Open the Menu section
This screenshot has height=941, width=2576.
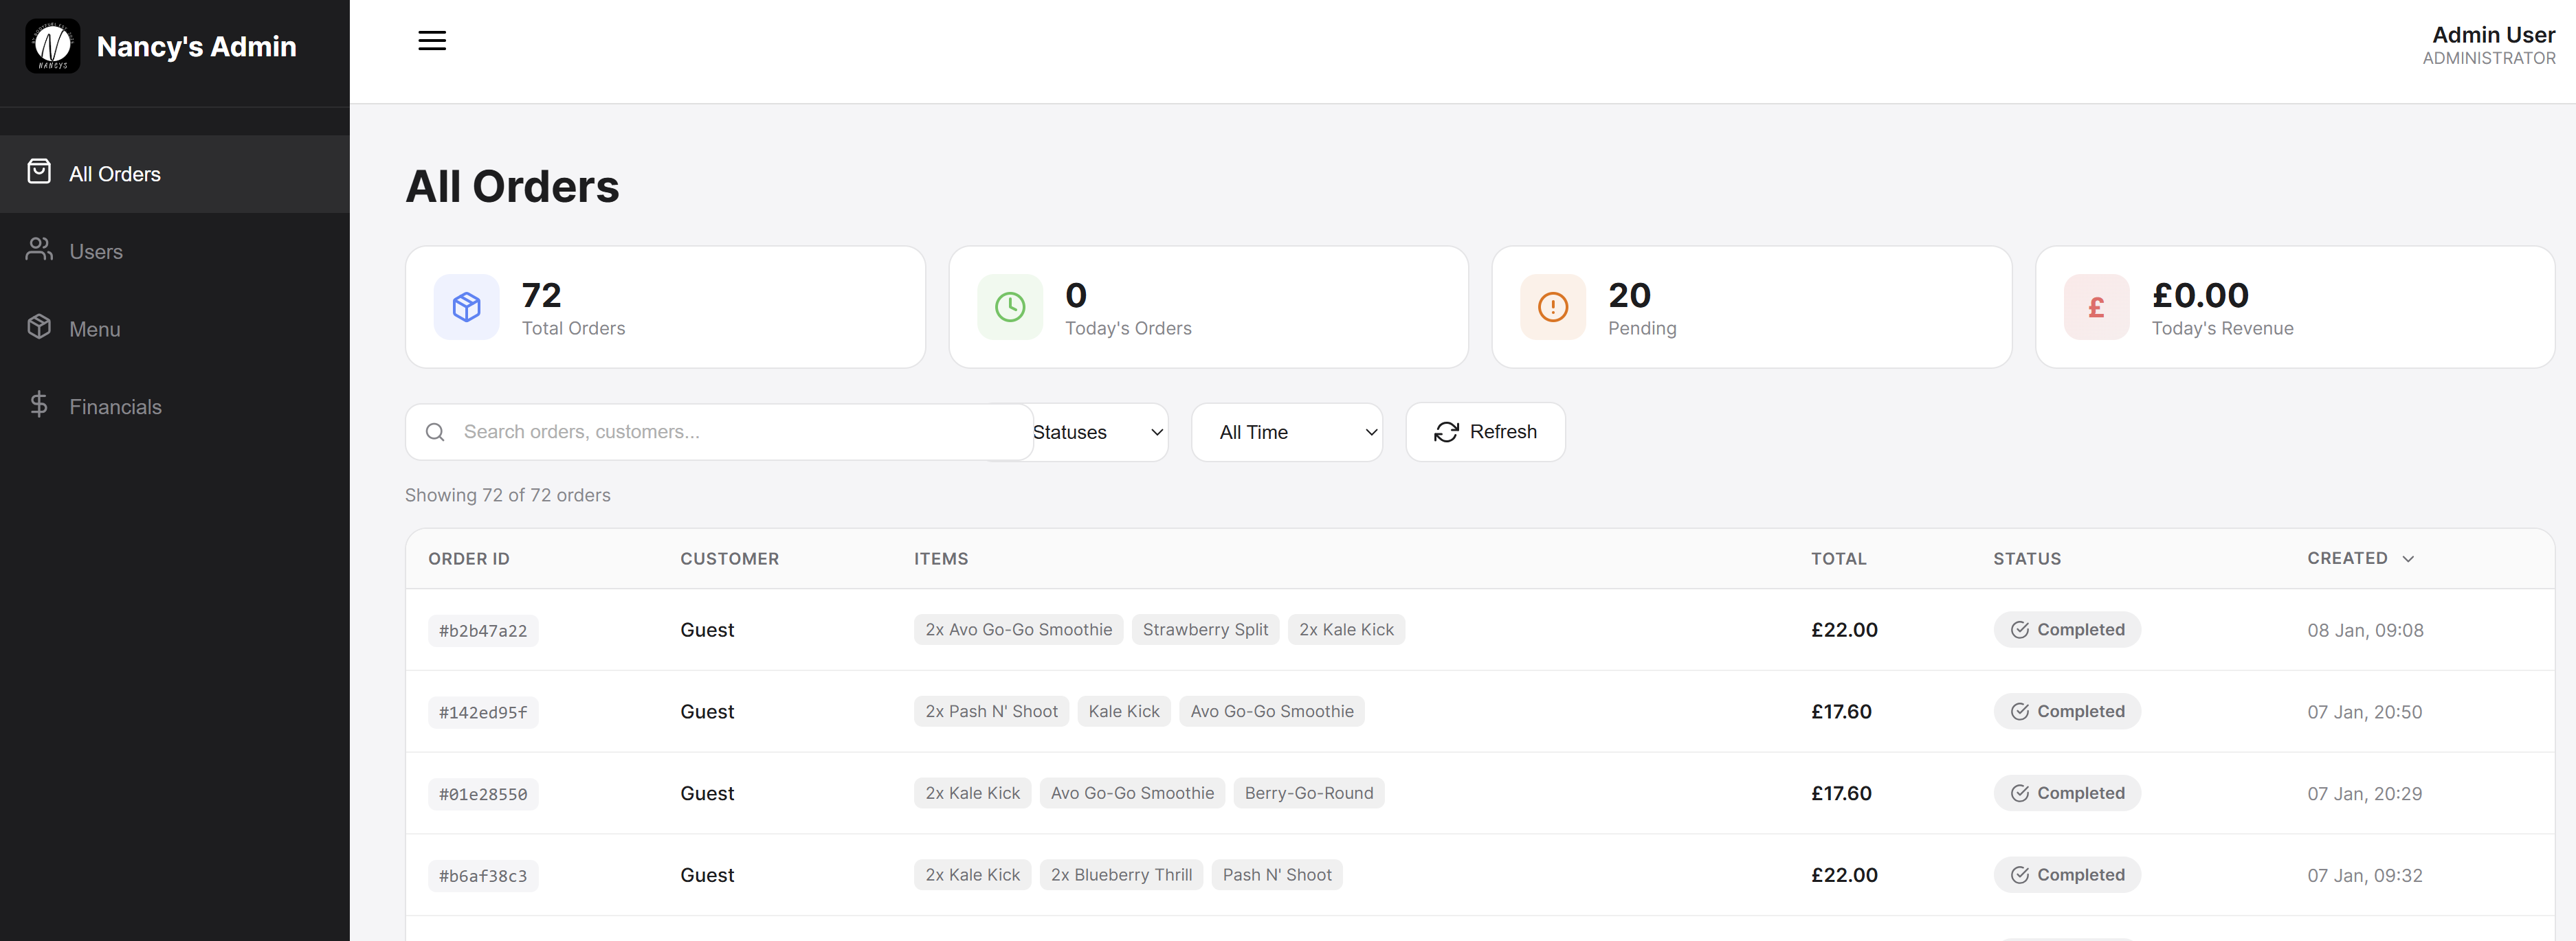coord(175,328)
